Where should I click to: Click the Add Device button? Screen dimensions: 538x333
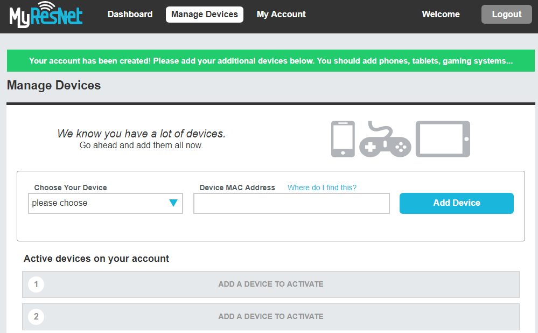pyautogui.click(x=456, y=203)
